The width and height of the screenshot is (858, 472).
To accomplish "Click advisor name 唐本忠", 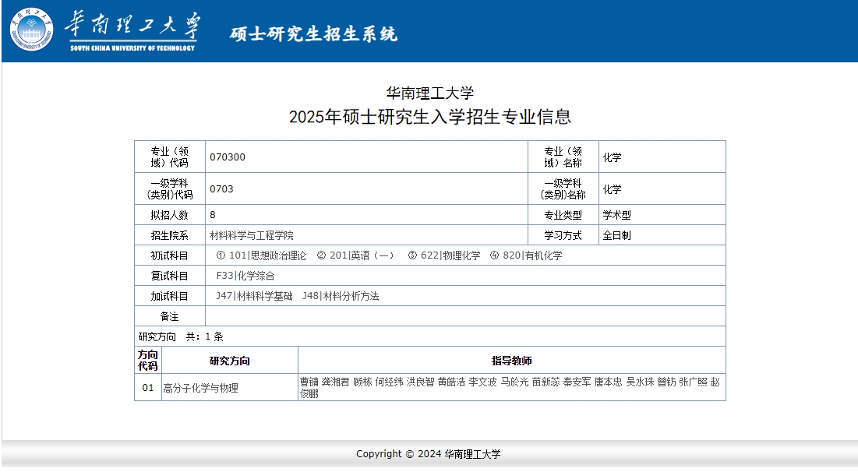I will click(x=608, y=382).
